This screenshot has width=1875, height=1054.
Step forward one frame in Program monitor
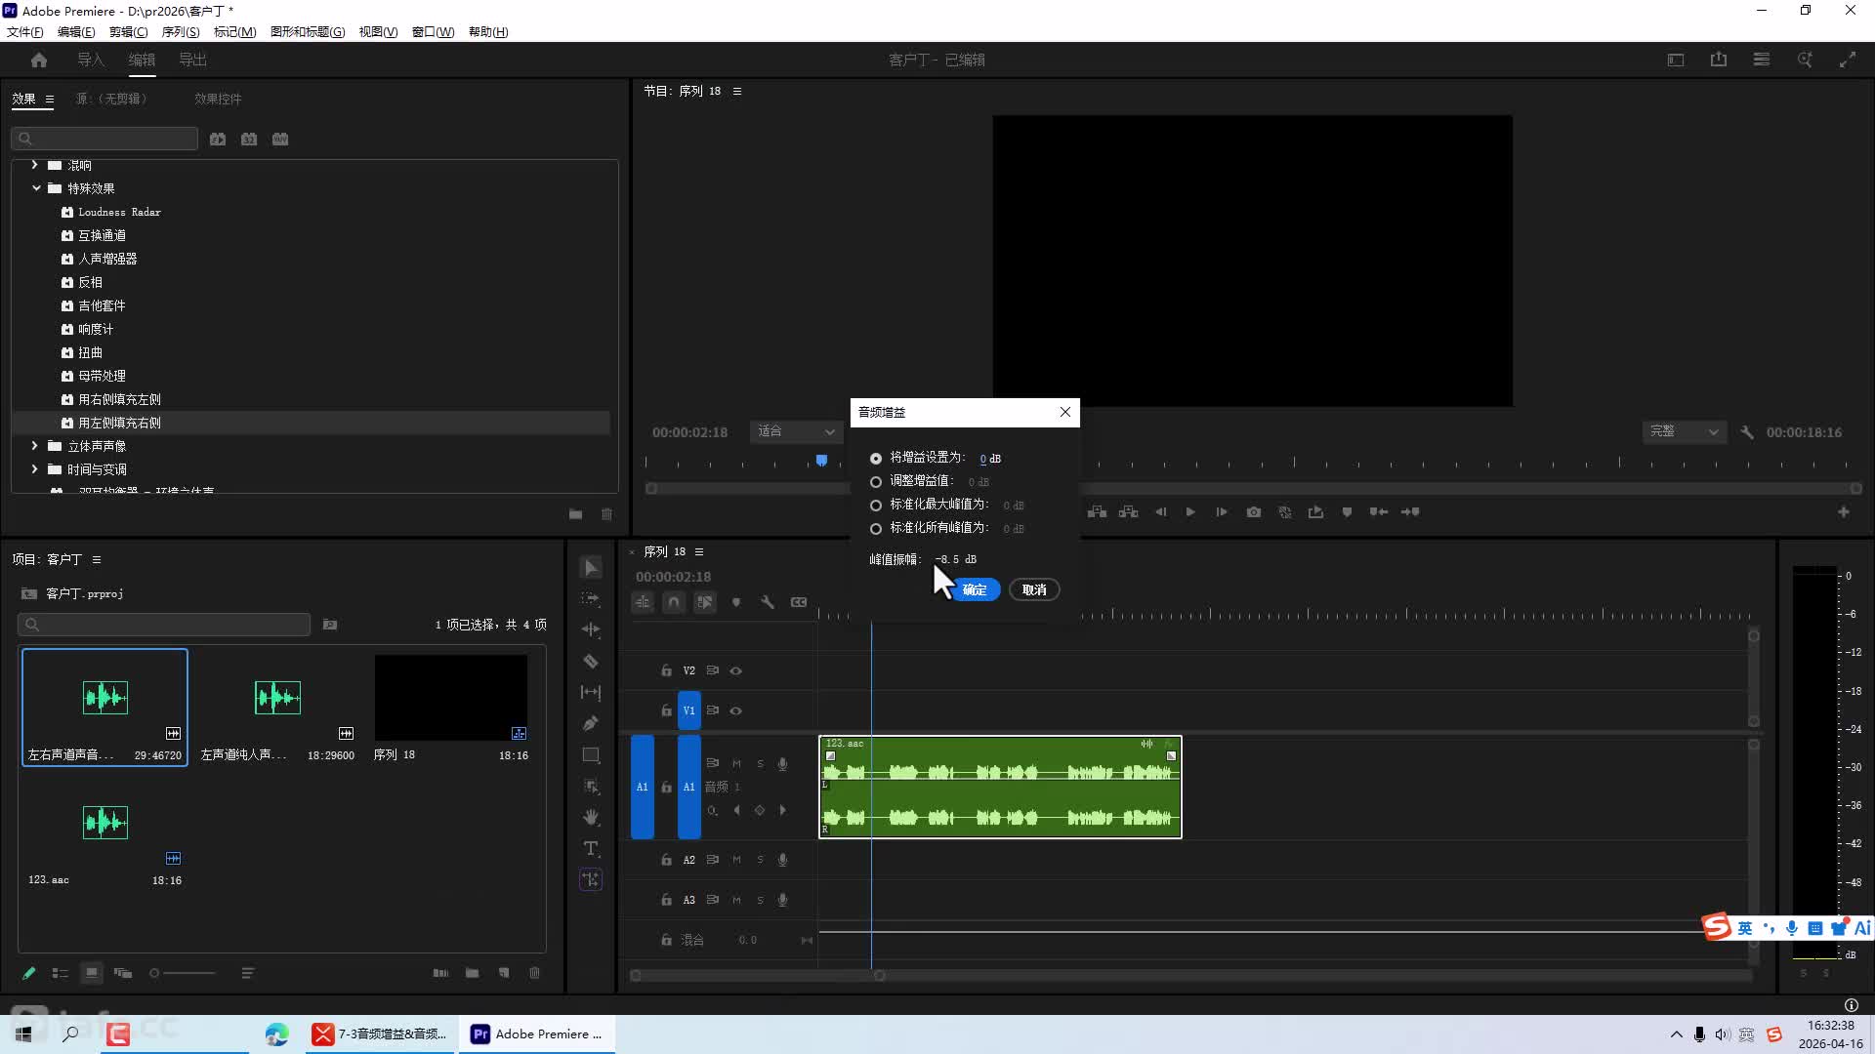(1222, 511)
